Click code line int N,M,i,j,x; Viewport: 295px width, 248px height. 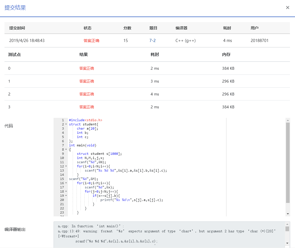tap(90, 158)
